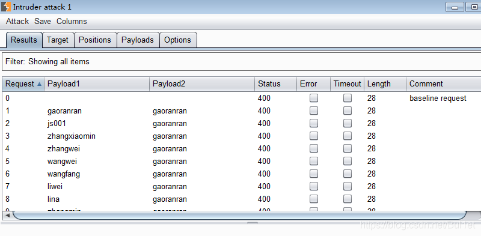Select the lina payload cell
This screenshot has width=481, height=236.
pos(54,199)
